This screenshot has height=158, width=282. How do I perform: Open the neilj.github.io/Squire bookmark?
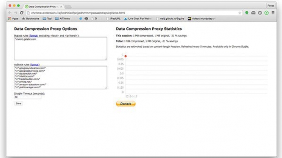[x=170, y=18]
